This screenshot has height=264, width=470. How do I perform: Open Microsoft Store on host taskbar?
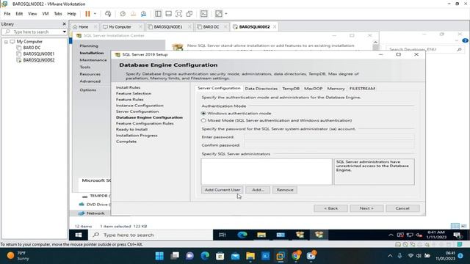coord(220,256)
